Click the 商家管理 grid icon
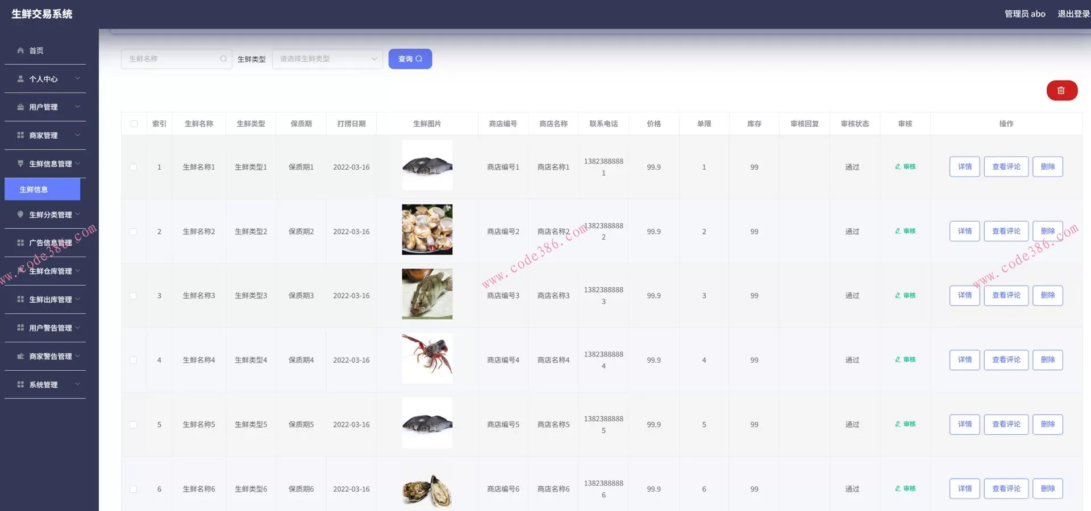Viewport: 1091px width, 511px height. 20,135
